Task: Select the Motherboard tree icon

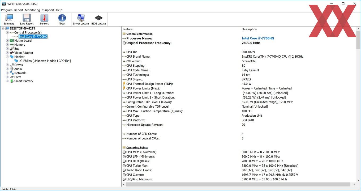Action: pos(12,41)
